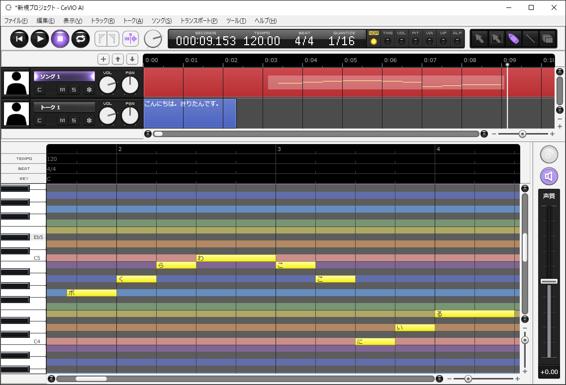Screen dimensions: 566x385
Task: Select the る note in piano roll
Action: click(x=474, y=313)
